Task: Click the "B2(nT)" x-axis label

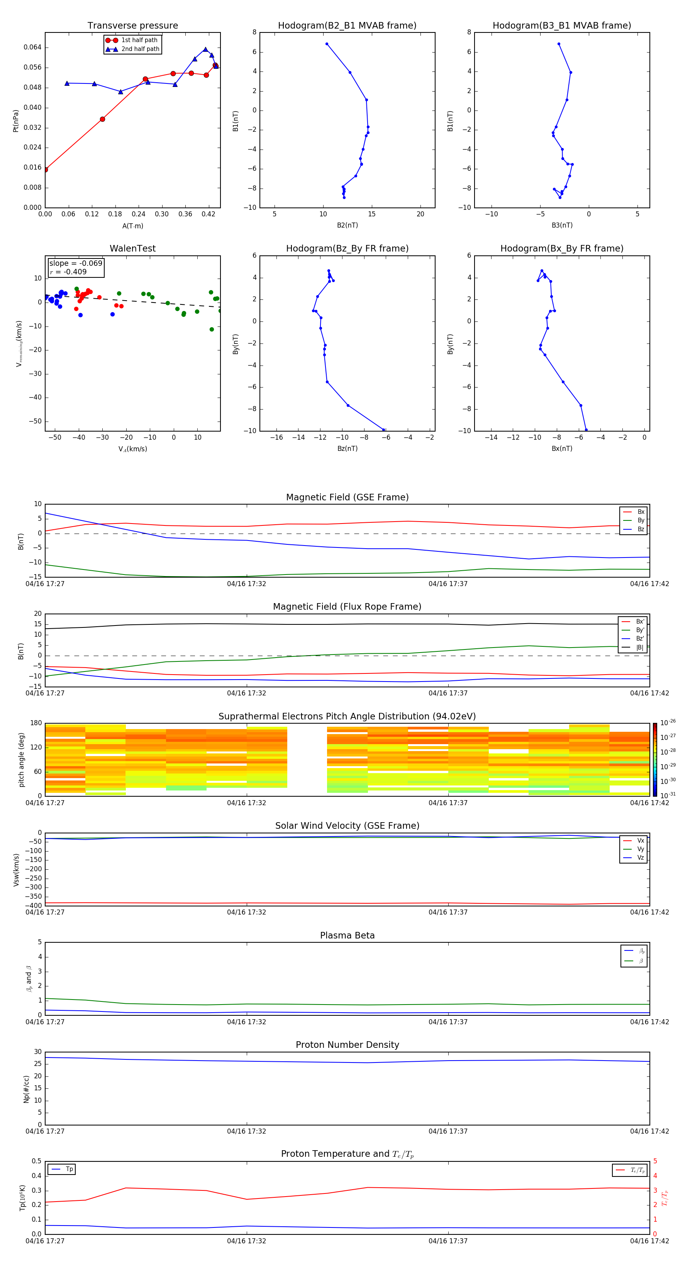Action: [x=347, y=225]
